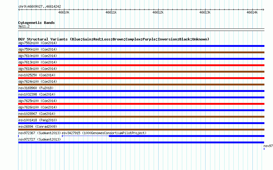Click the Cytogenetic Bands track title
This screenshot has width=273, height=170.
point(37,23)
